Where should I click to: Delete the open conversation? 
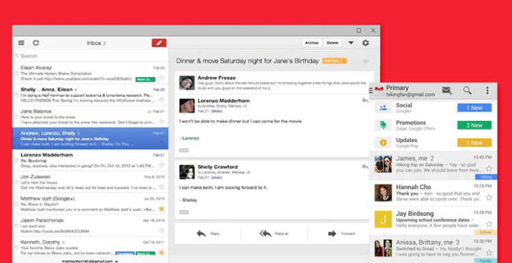[x=332, y=43]
